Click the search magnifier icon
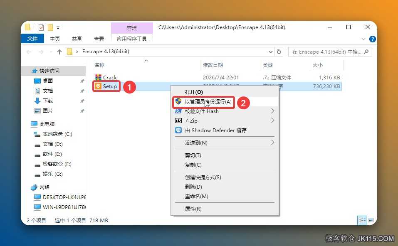 (x=366, y=52)
